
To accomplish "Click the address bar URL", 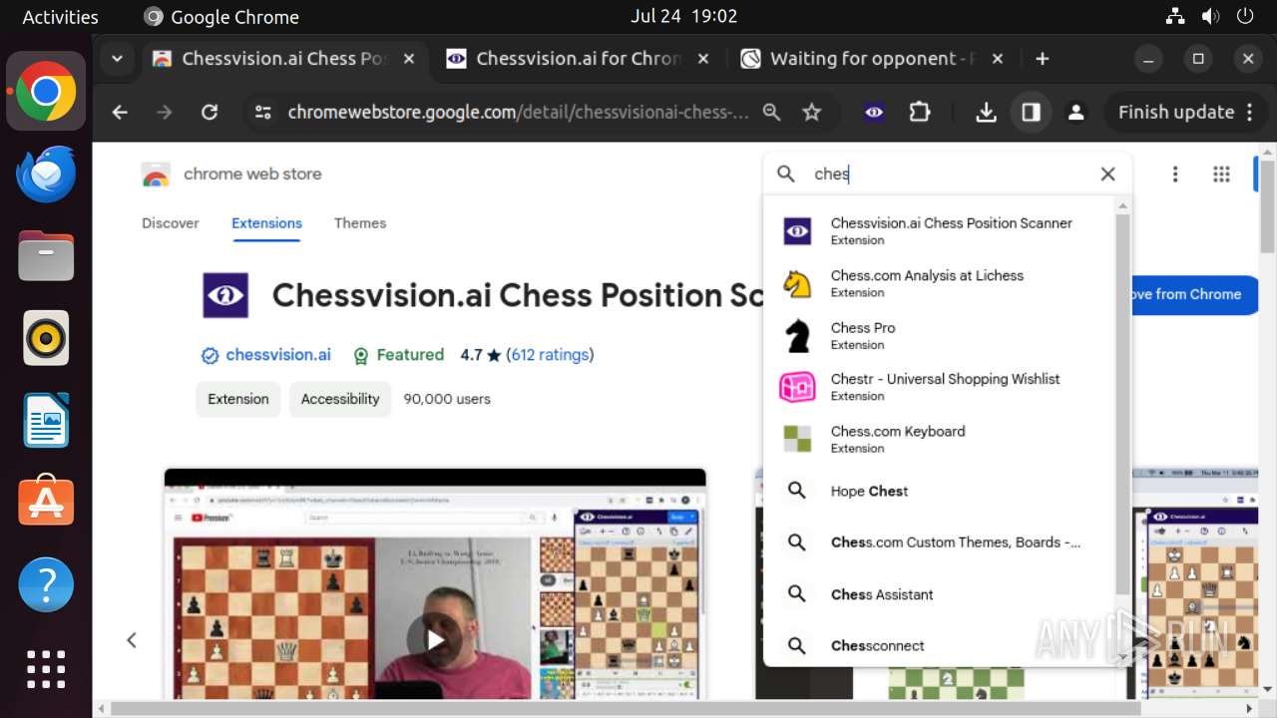I will [518, 113].
